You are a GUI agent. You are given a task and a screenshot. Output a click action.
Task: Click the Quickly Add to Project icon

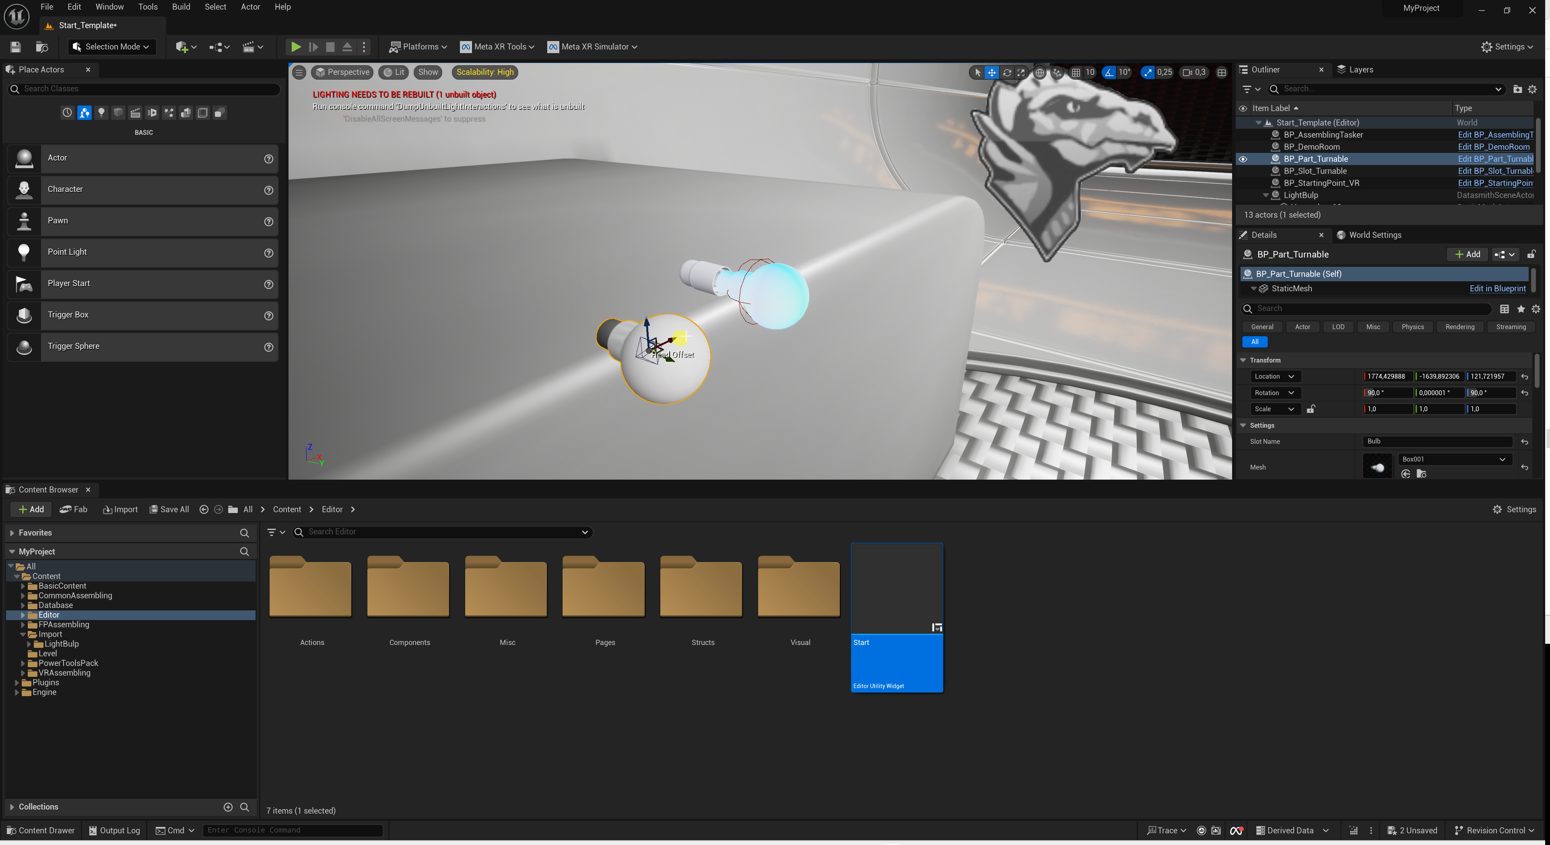point(182,46)
